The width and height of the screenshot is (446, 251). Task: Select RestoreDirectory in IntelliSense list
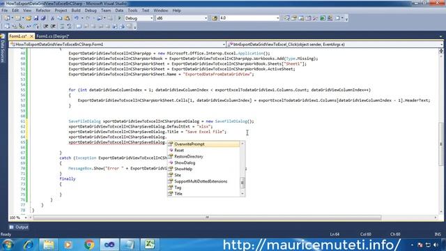pyautogui.click(x=204, y=156)
